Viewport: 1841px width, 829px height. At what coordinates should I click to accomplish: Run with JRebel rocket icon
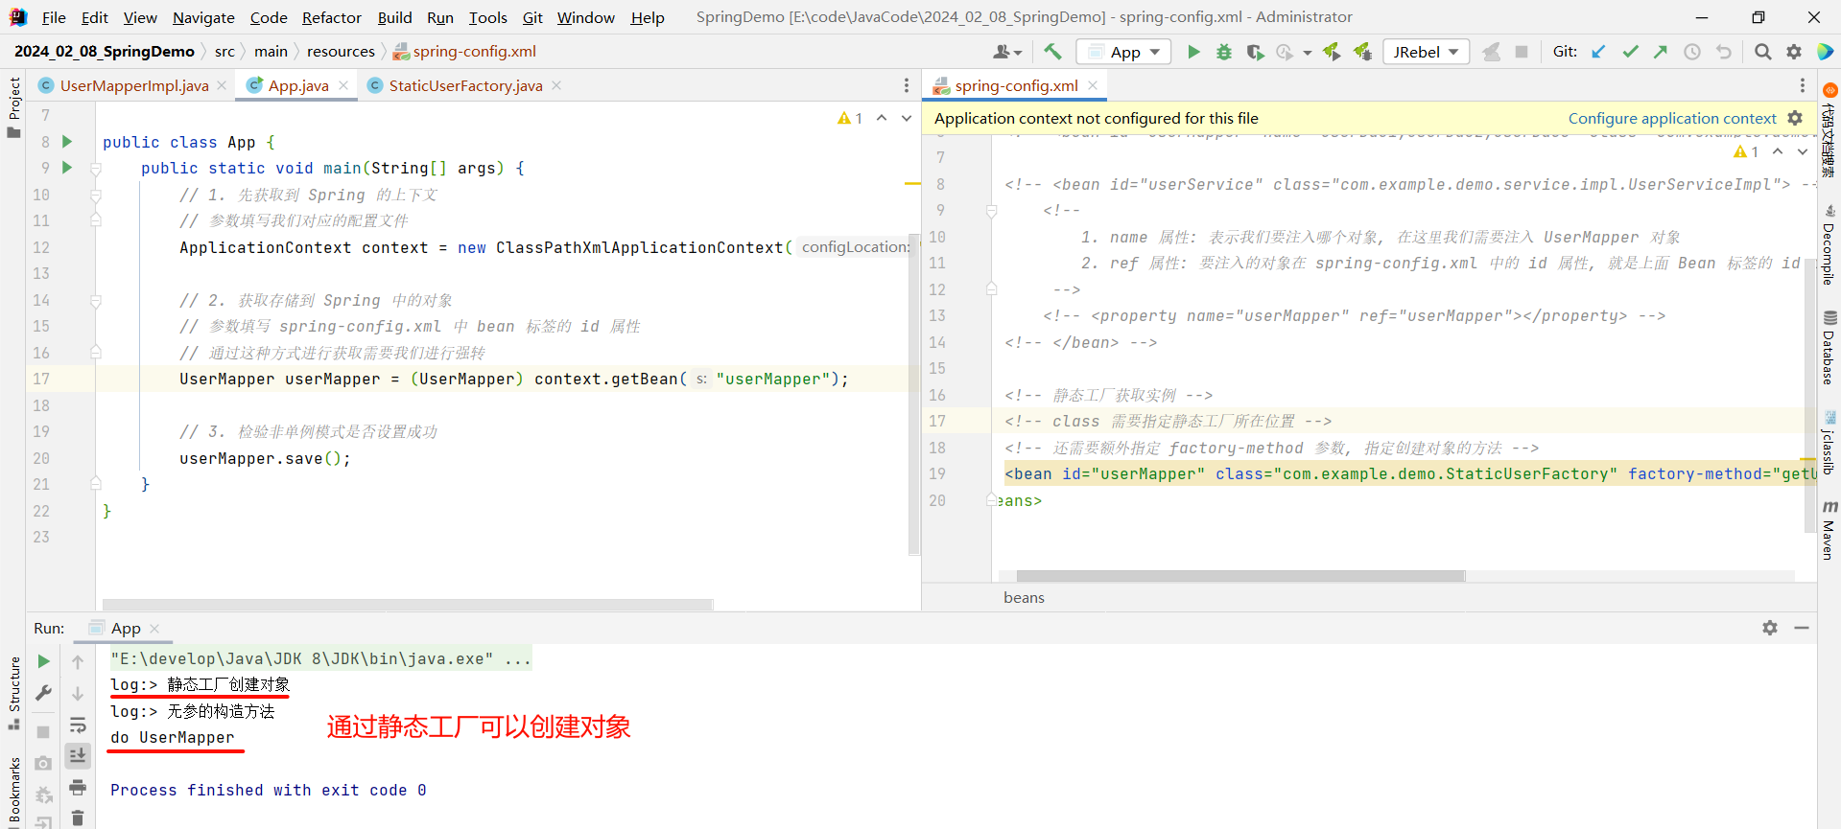[x=1331, y=52]
